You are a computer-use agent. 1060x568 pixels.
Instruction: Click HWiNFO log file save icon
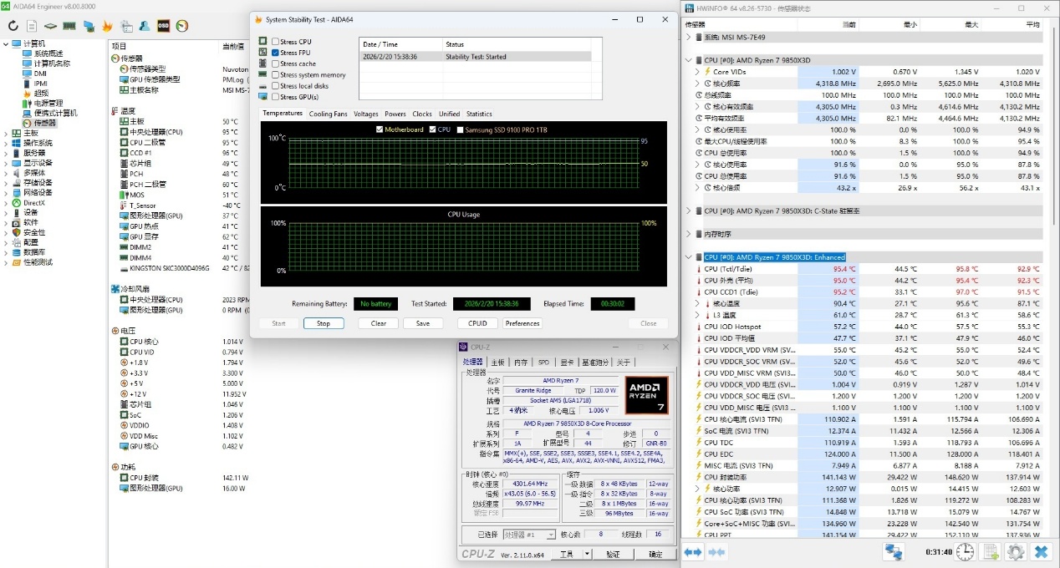[991, 552]
